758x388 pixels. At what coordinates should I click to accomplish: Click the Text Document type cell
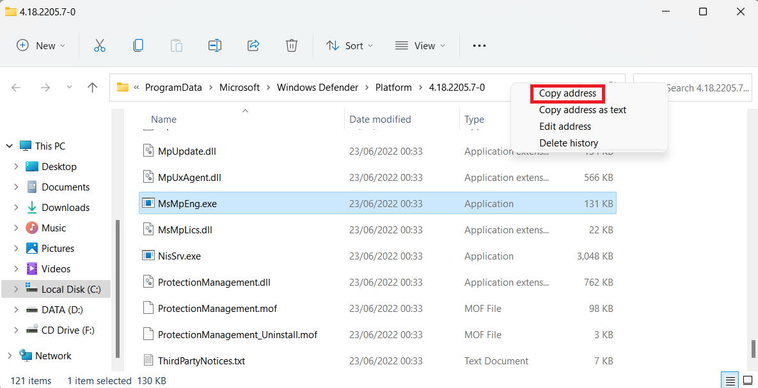click(x=496, y=361)
